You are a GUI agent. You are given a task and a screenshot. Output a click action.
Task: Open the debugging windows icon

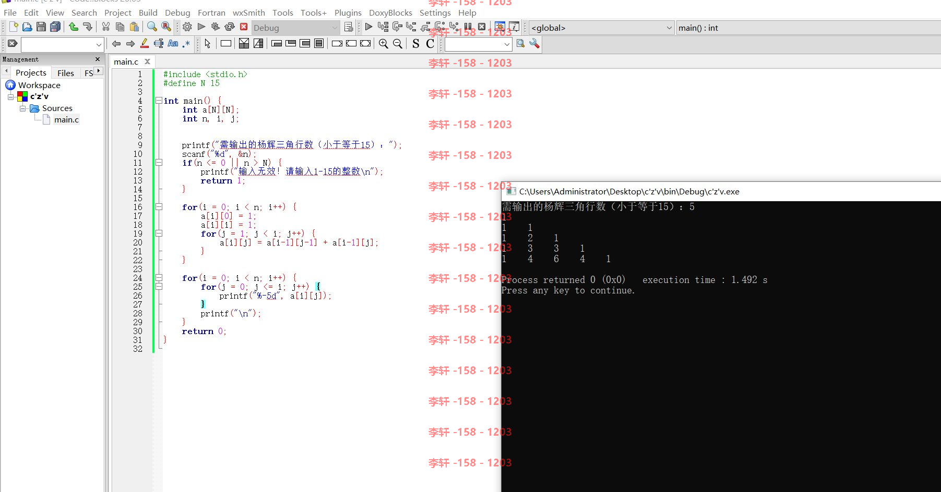[499, 27]
